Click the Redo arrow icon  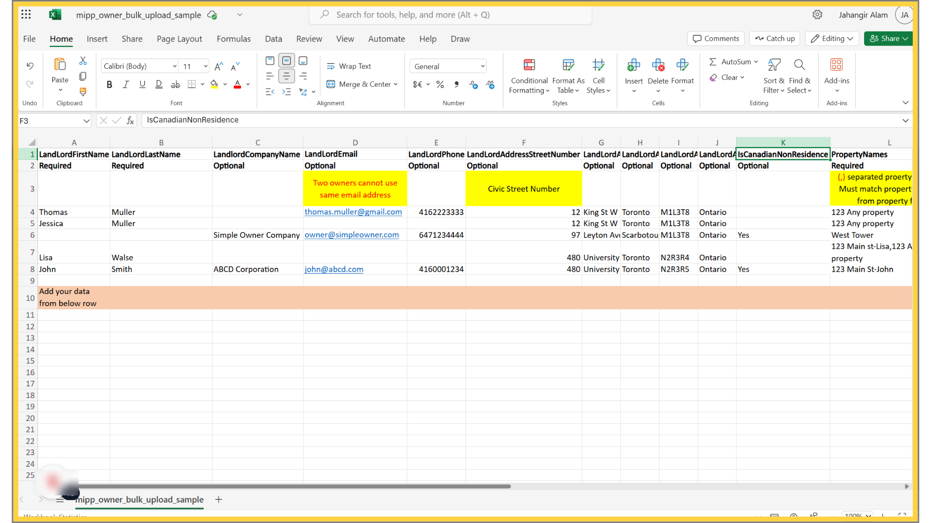click(x=30, y=84)
